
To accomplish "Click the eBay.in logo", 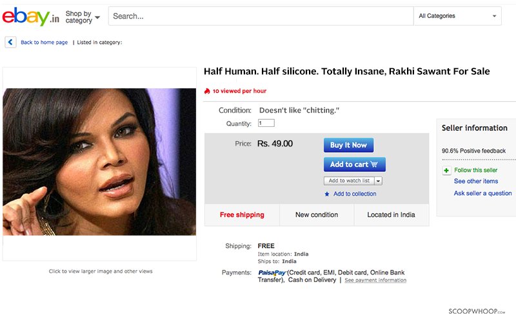I will [30, 17].
